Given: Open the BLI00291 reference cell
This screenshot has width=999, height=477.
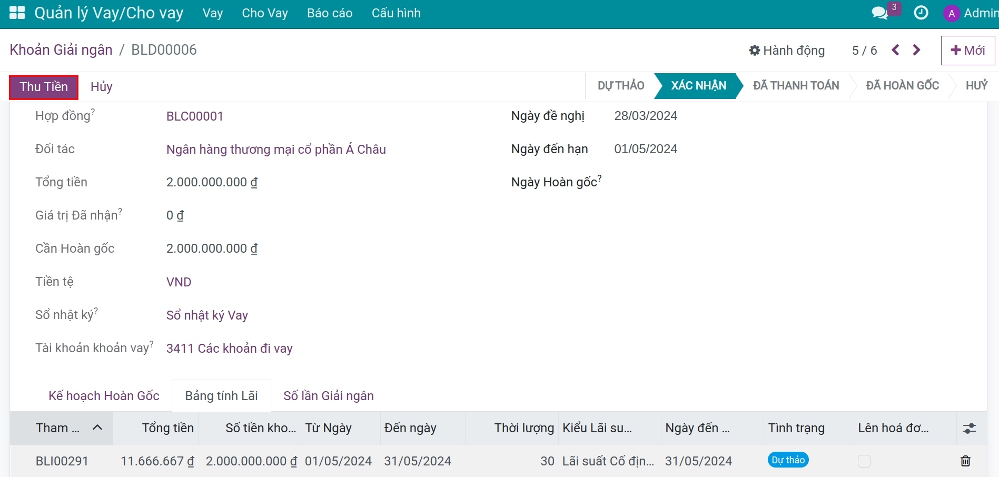Looking at the screenshot, I should point(62,461).
